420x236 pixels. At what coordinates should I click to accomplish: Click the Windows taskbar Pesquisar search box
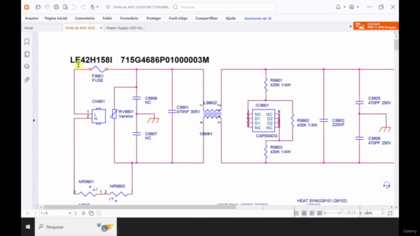pyautogui.click(x=76, y=227)
